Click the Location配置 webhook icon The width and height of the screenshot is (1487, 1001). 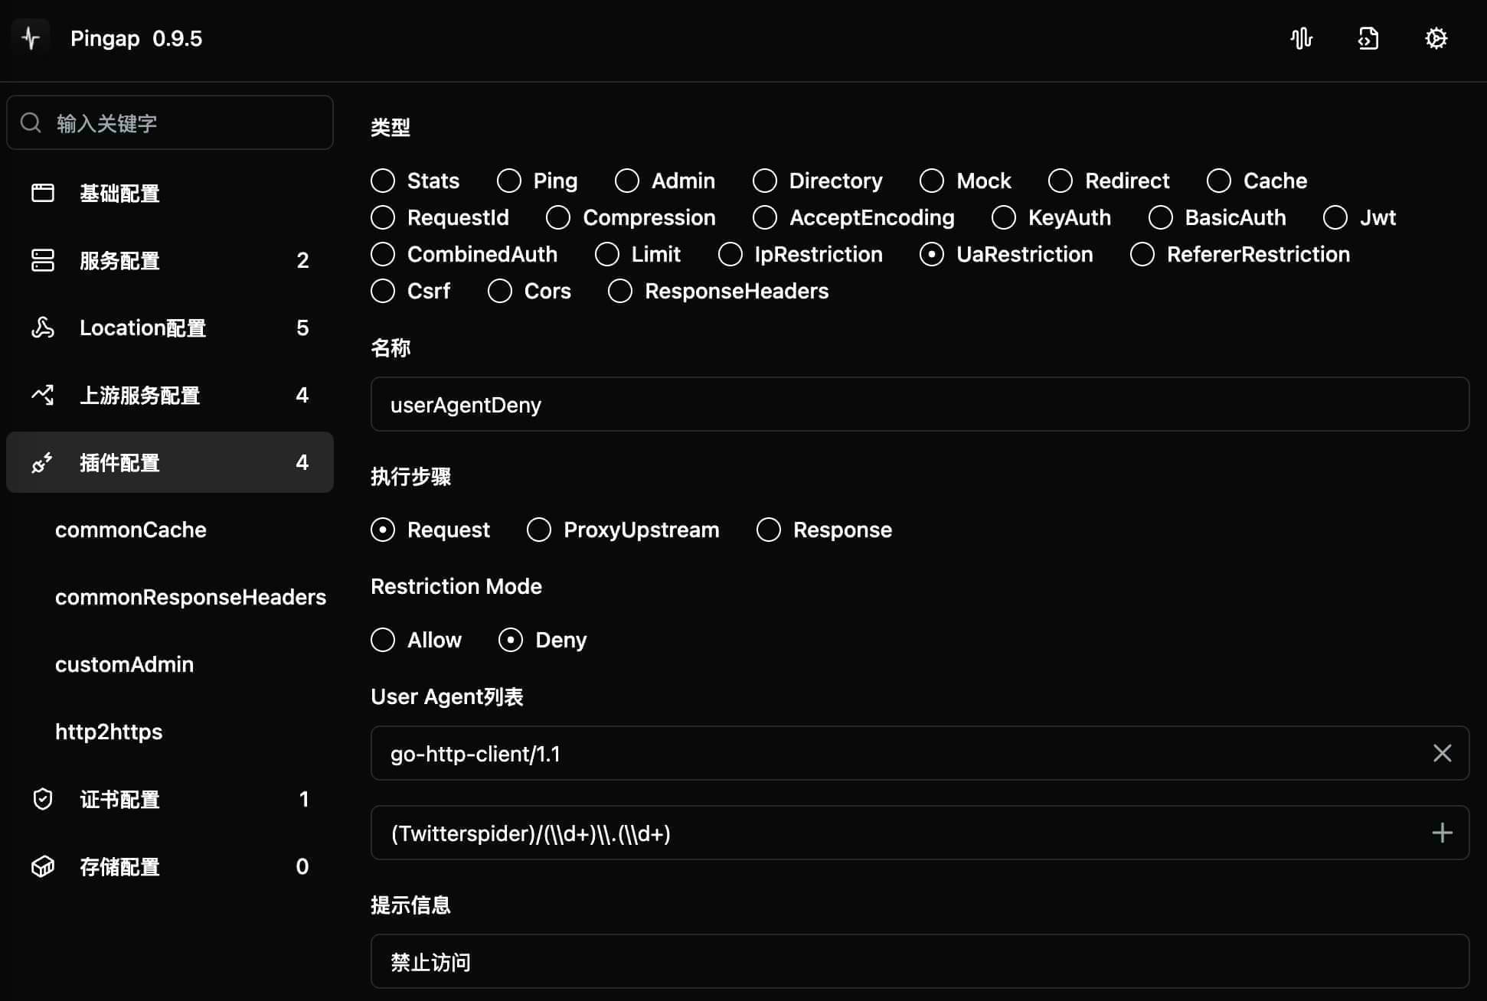43,328
